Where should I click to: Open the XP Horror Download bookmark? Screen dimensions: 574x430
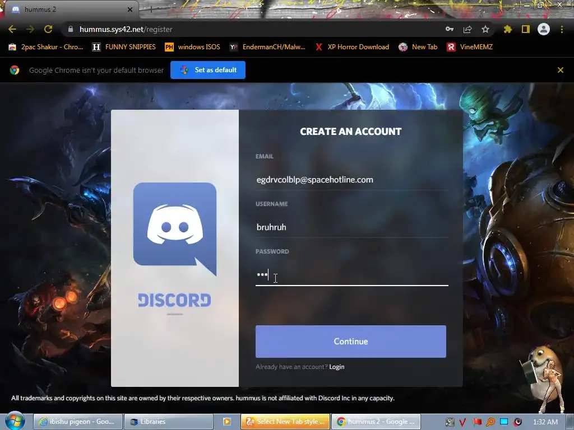352,47
